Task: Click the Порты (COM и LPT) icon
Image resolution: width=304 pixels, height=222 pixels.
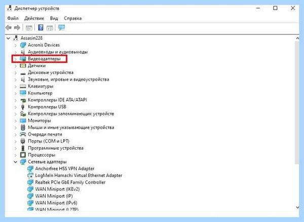Action: [x=23, y=141]
